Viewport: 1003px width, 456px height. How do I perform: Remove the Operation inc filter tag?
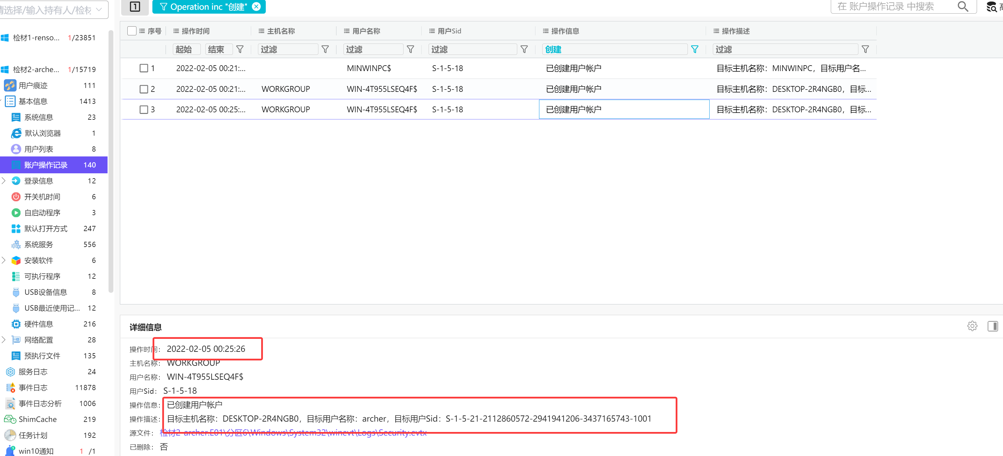click(256, 6)
